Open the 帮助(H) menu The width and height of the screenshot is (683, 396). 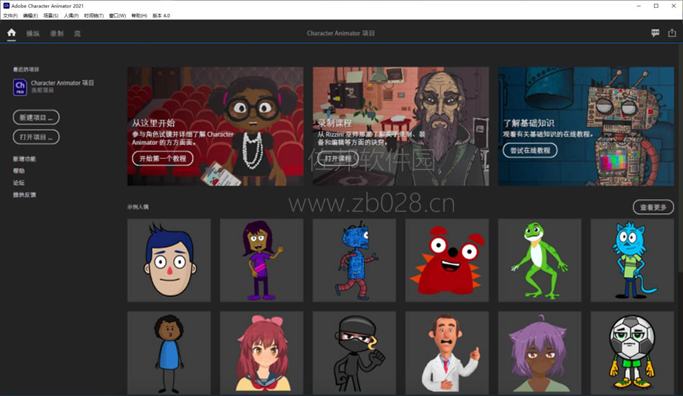(139, 16)
